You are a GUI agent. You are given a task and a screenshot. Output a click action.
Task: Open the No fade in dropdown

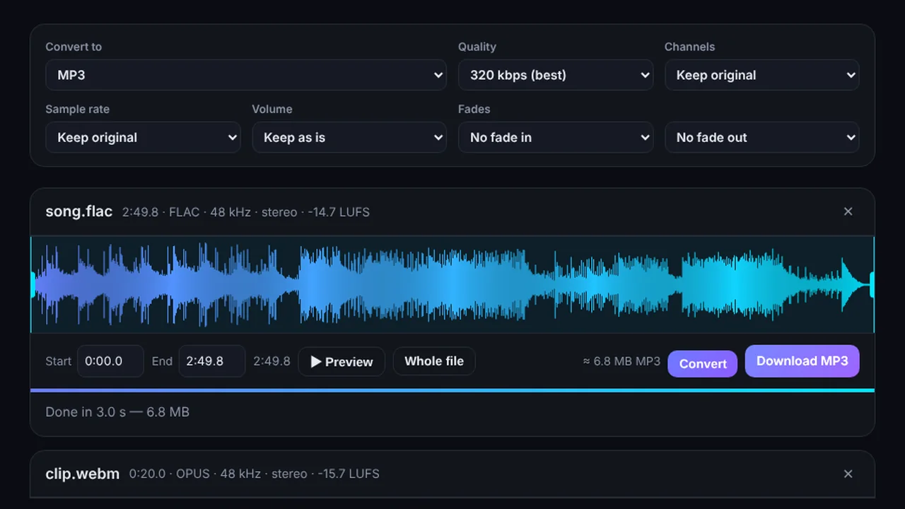point(556,137)
